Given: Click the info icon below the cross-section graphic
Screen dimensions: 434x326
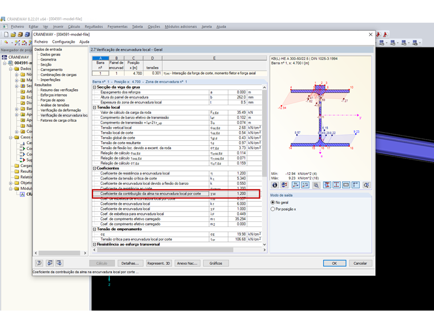Looking at the screenshot, I should pyautogui.click(x=275, y=185).
